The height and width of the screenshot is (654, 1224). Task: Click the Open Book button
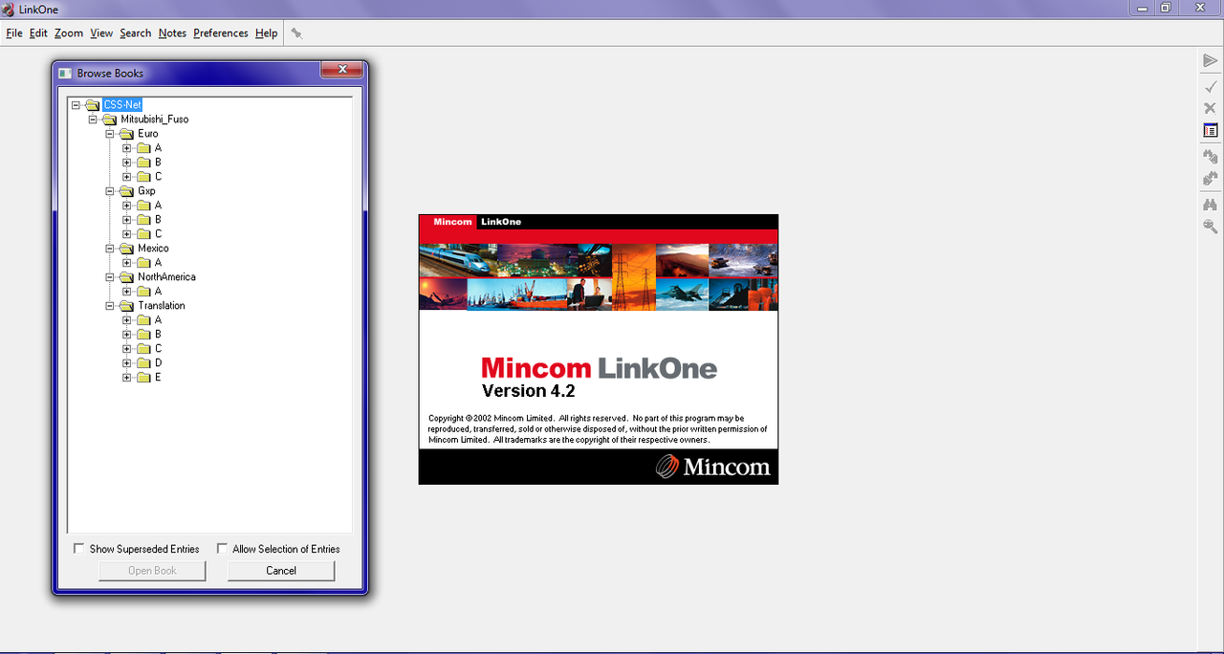click(152, 571)
